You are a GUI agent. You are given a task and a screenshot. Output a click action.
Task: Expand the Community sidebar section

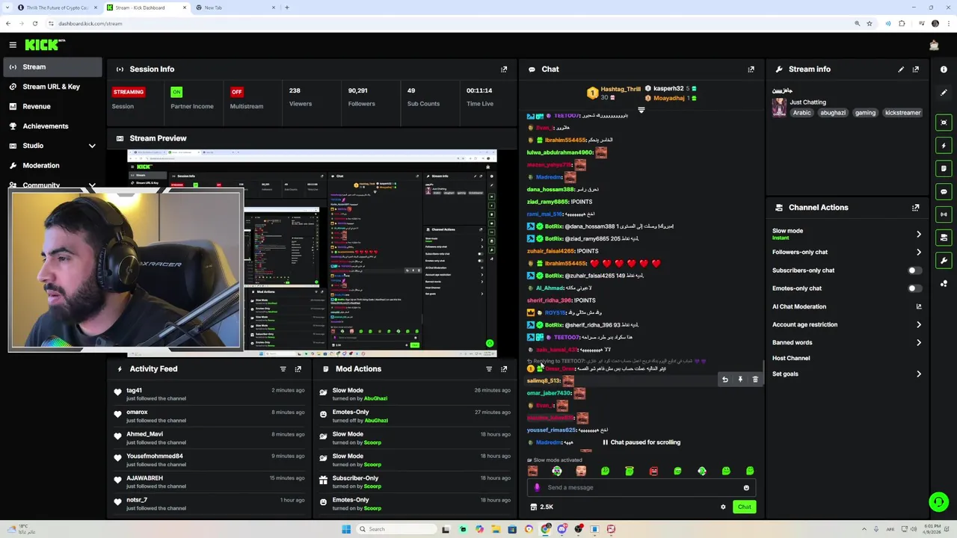[92, 185]
